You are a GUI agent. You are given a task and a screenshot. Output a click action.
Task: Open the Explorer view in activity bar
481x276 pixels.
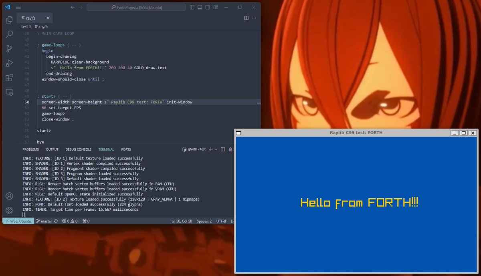click(9, 20)
